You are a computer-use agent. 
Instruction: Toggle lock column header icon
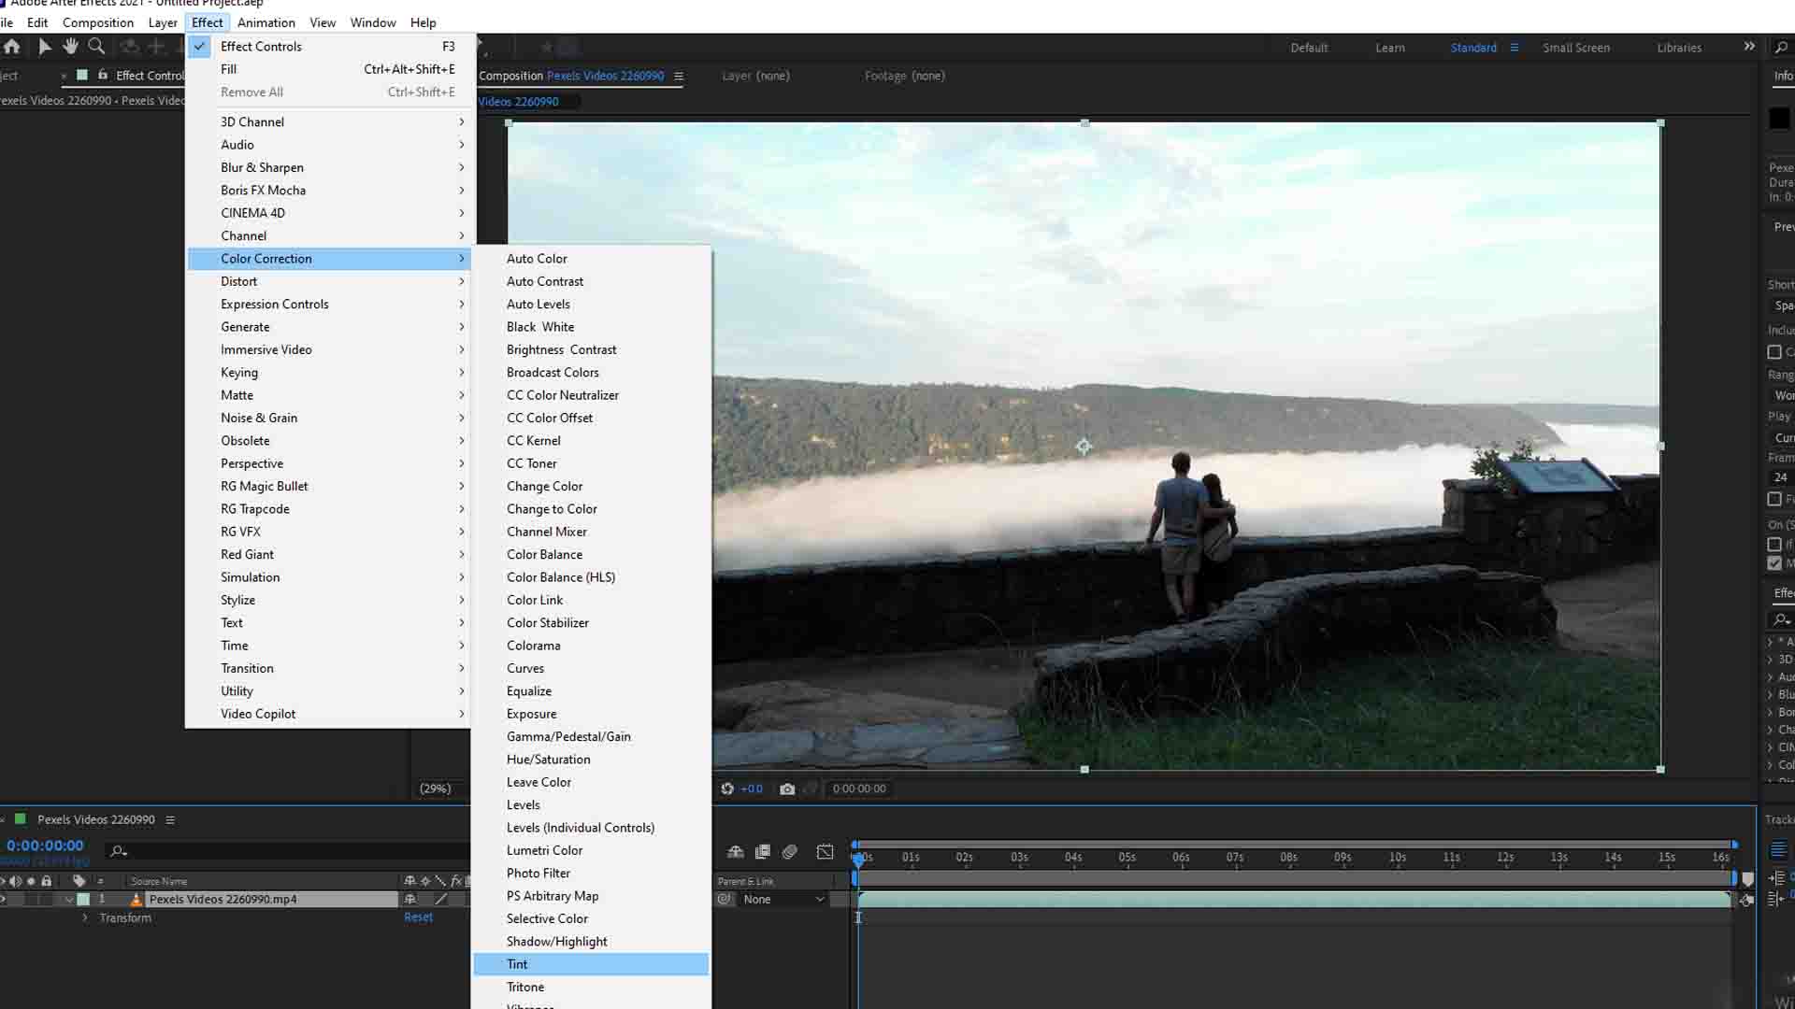47,881
